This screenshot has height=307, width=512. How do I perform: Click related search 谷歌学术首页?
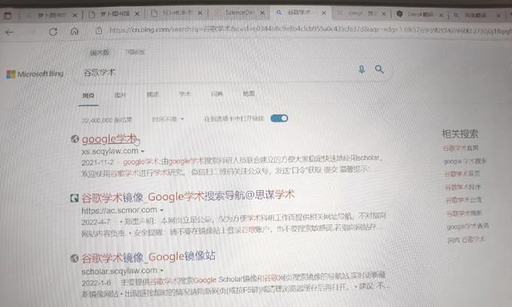tap(462, 173)
